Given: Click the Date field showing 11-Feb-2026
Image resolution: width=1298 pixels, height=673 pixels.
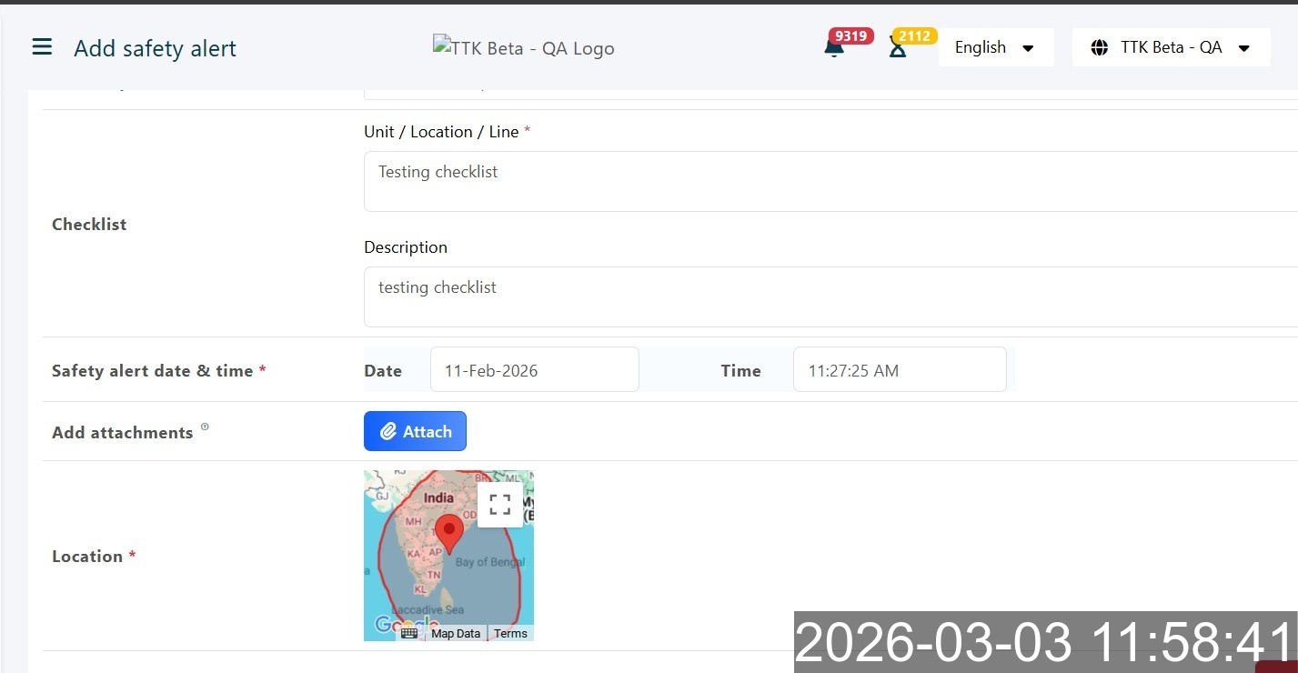Looking at the screenshot, I should tap(534, 370).
